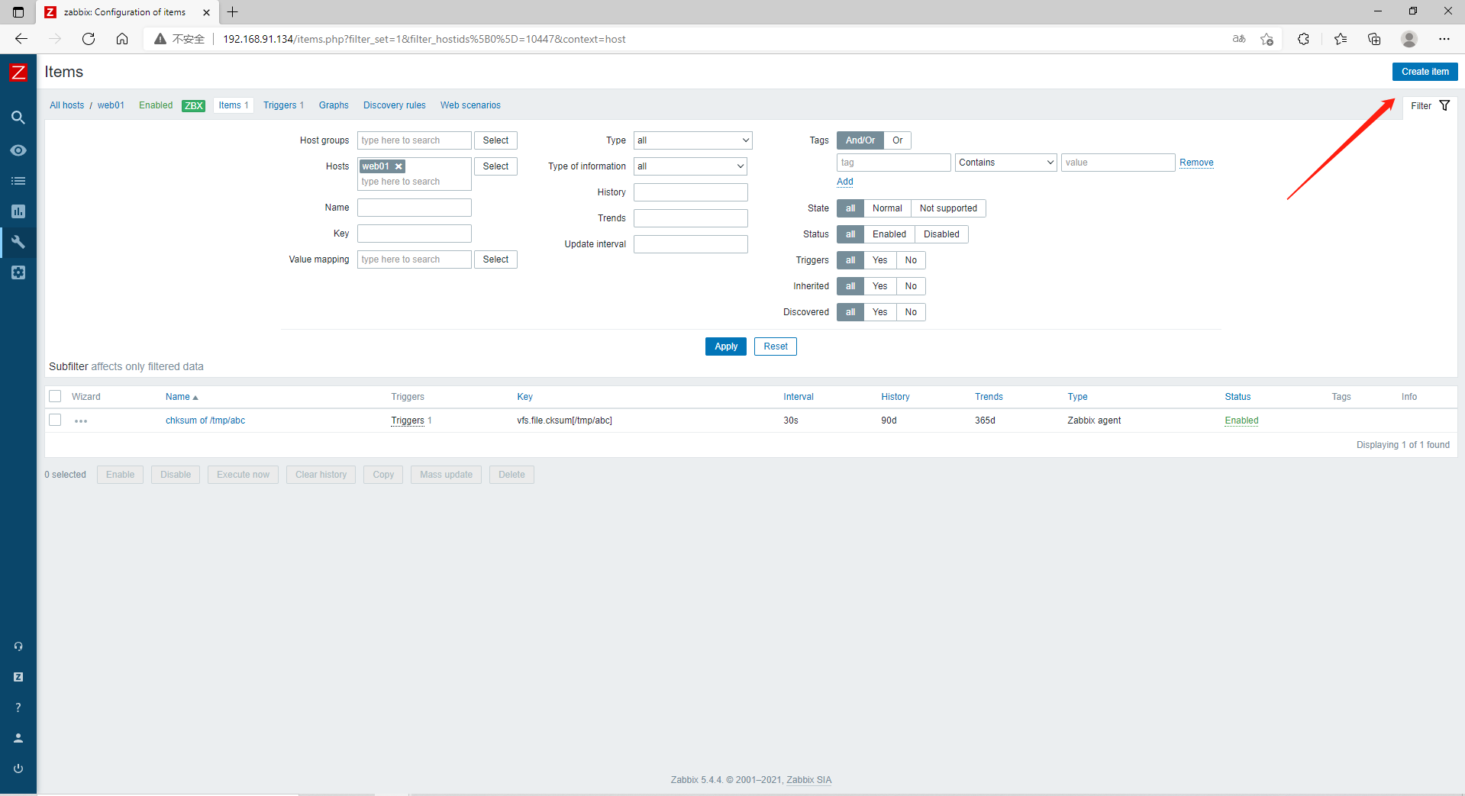Open Web scenarios tab

pos(470,105)
